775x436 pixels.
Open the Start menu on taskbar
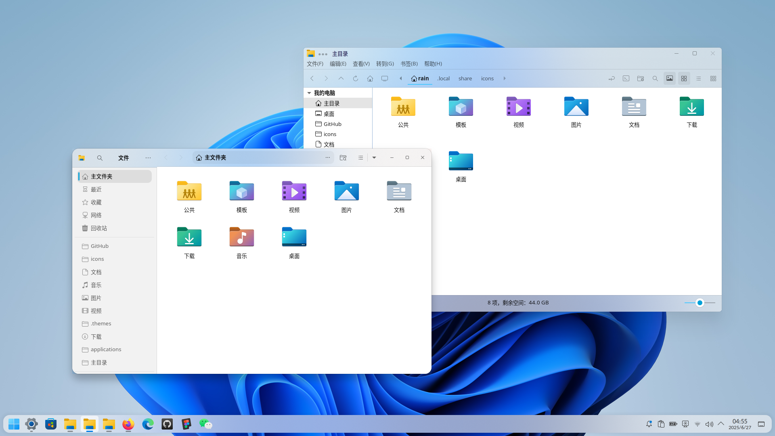tap(14, 424)
